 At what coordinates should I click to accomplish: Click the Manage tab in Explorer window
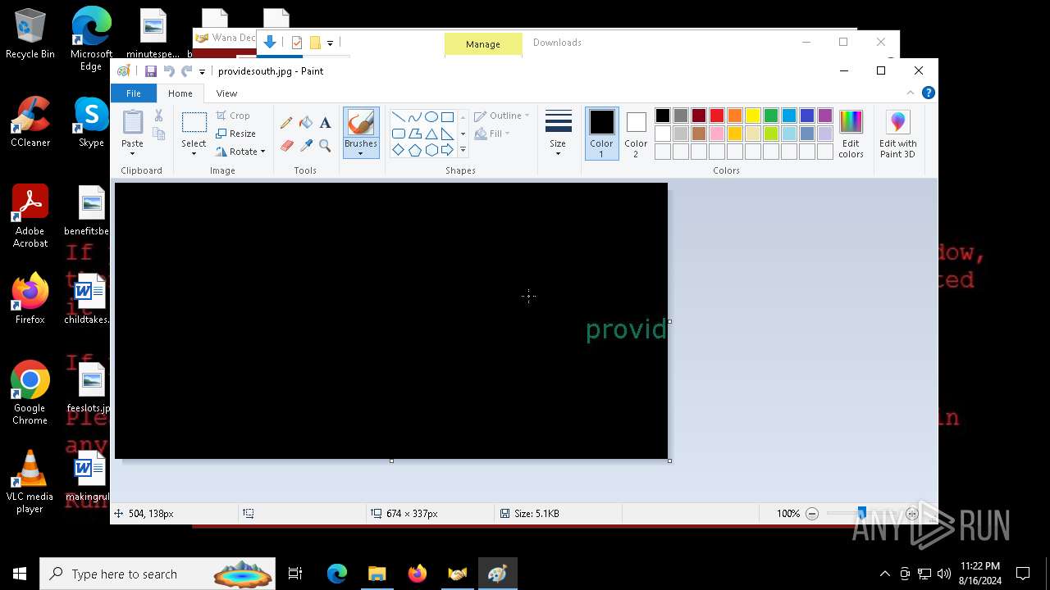point(483,44)
